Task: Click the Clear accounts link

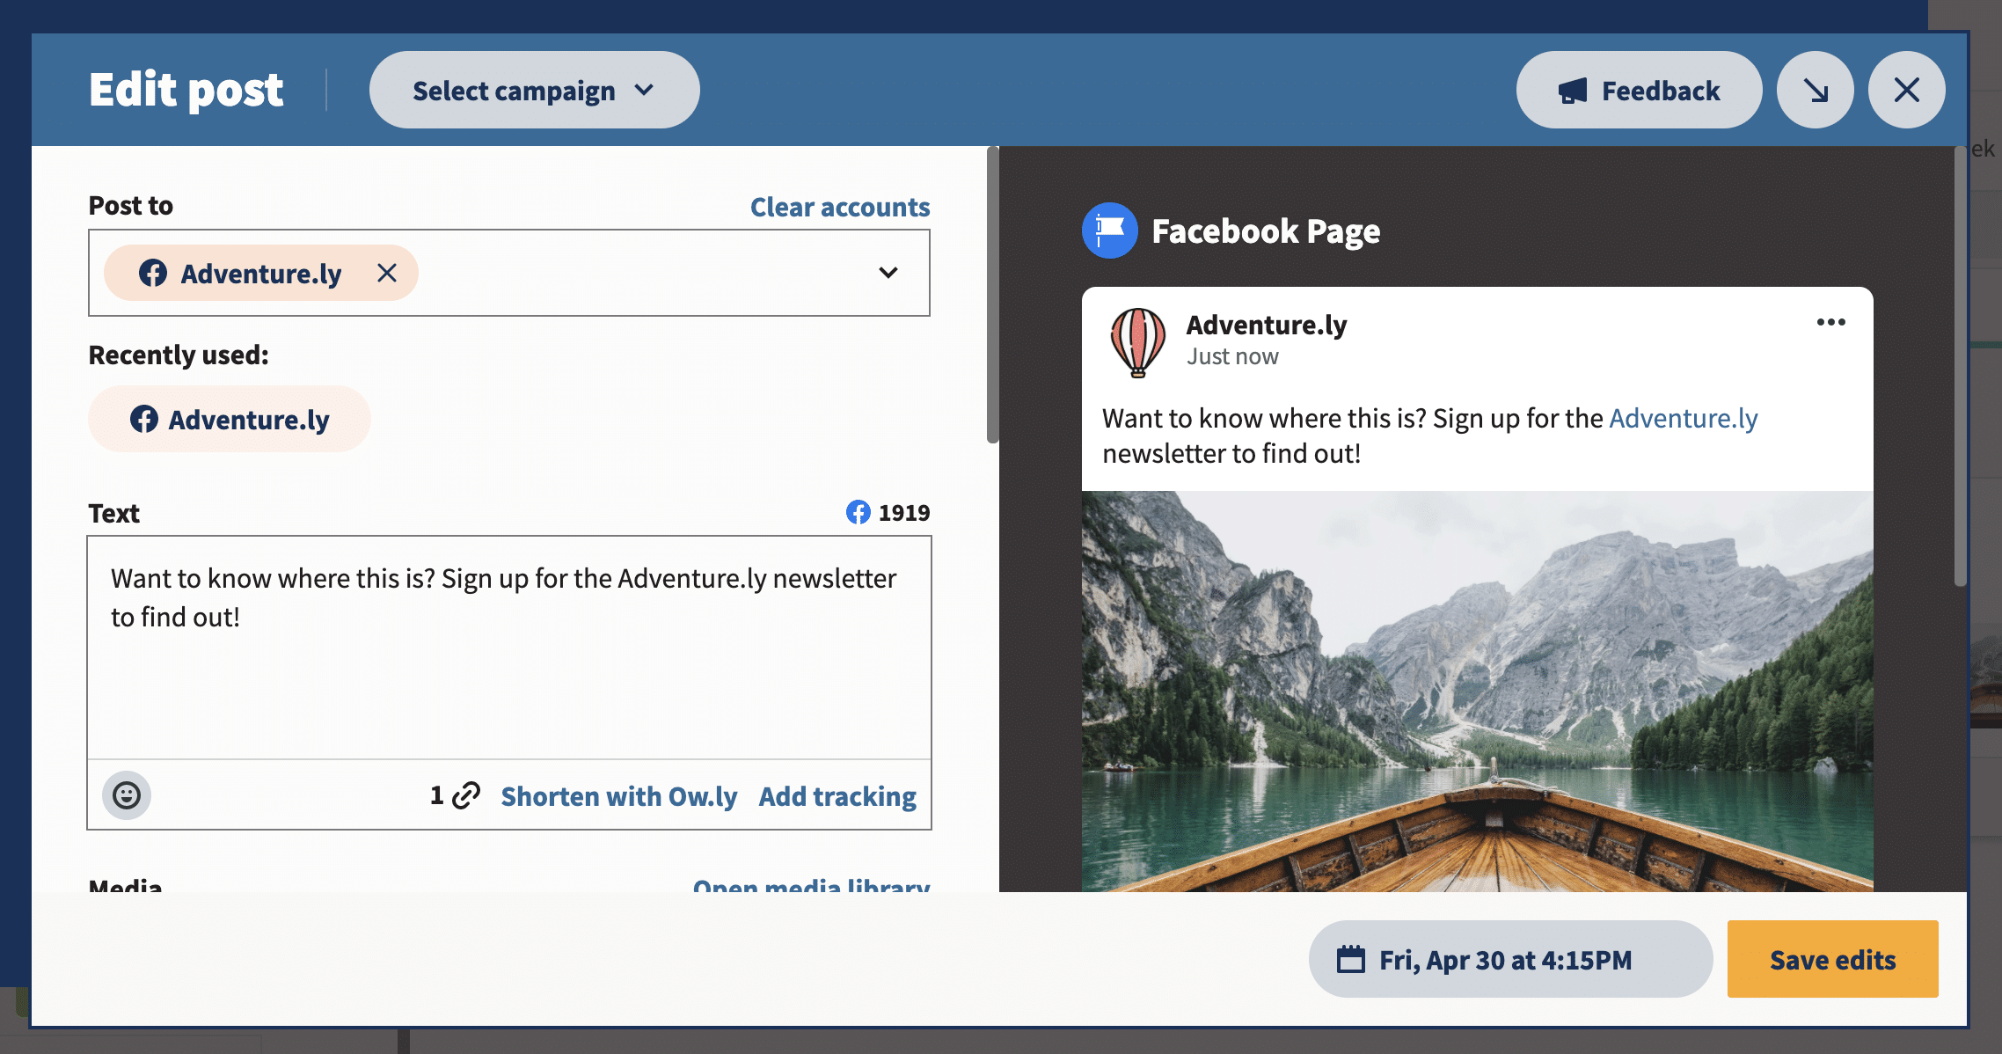Action: tap(838, 205)
